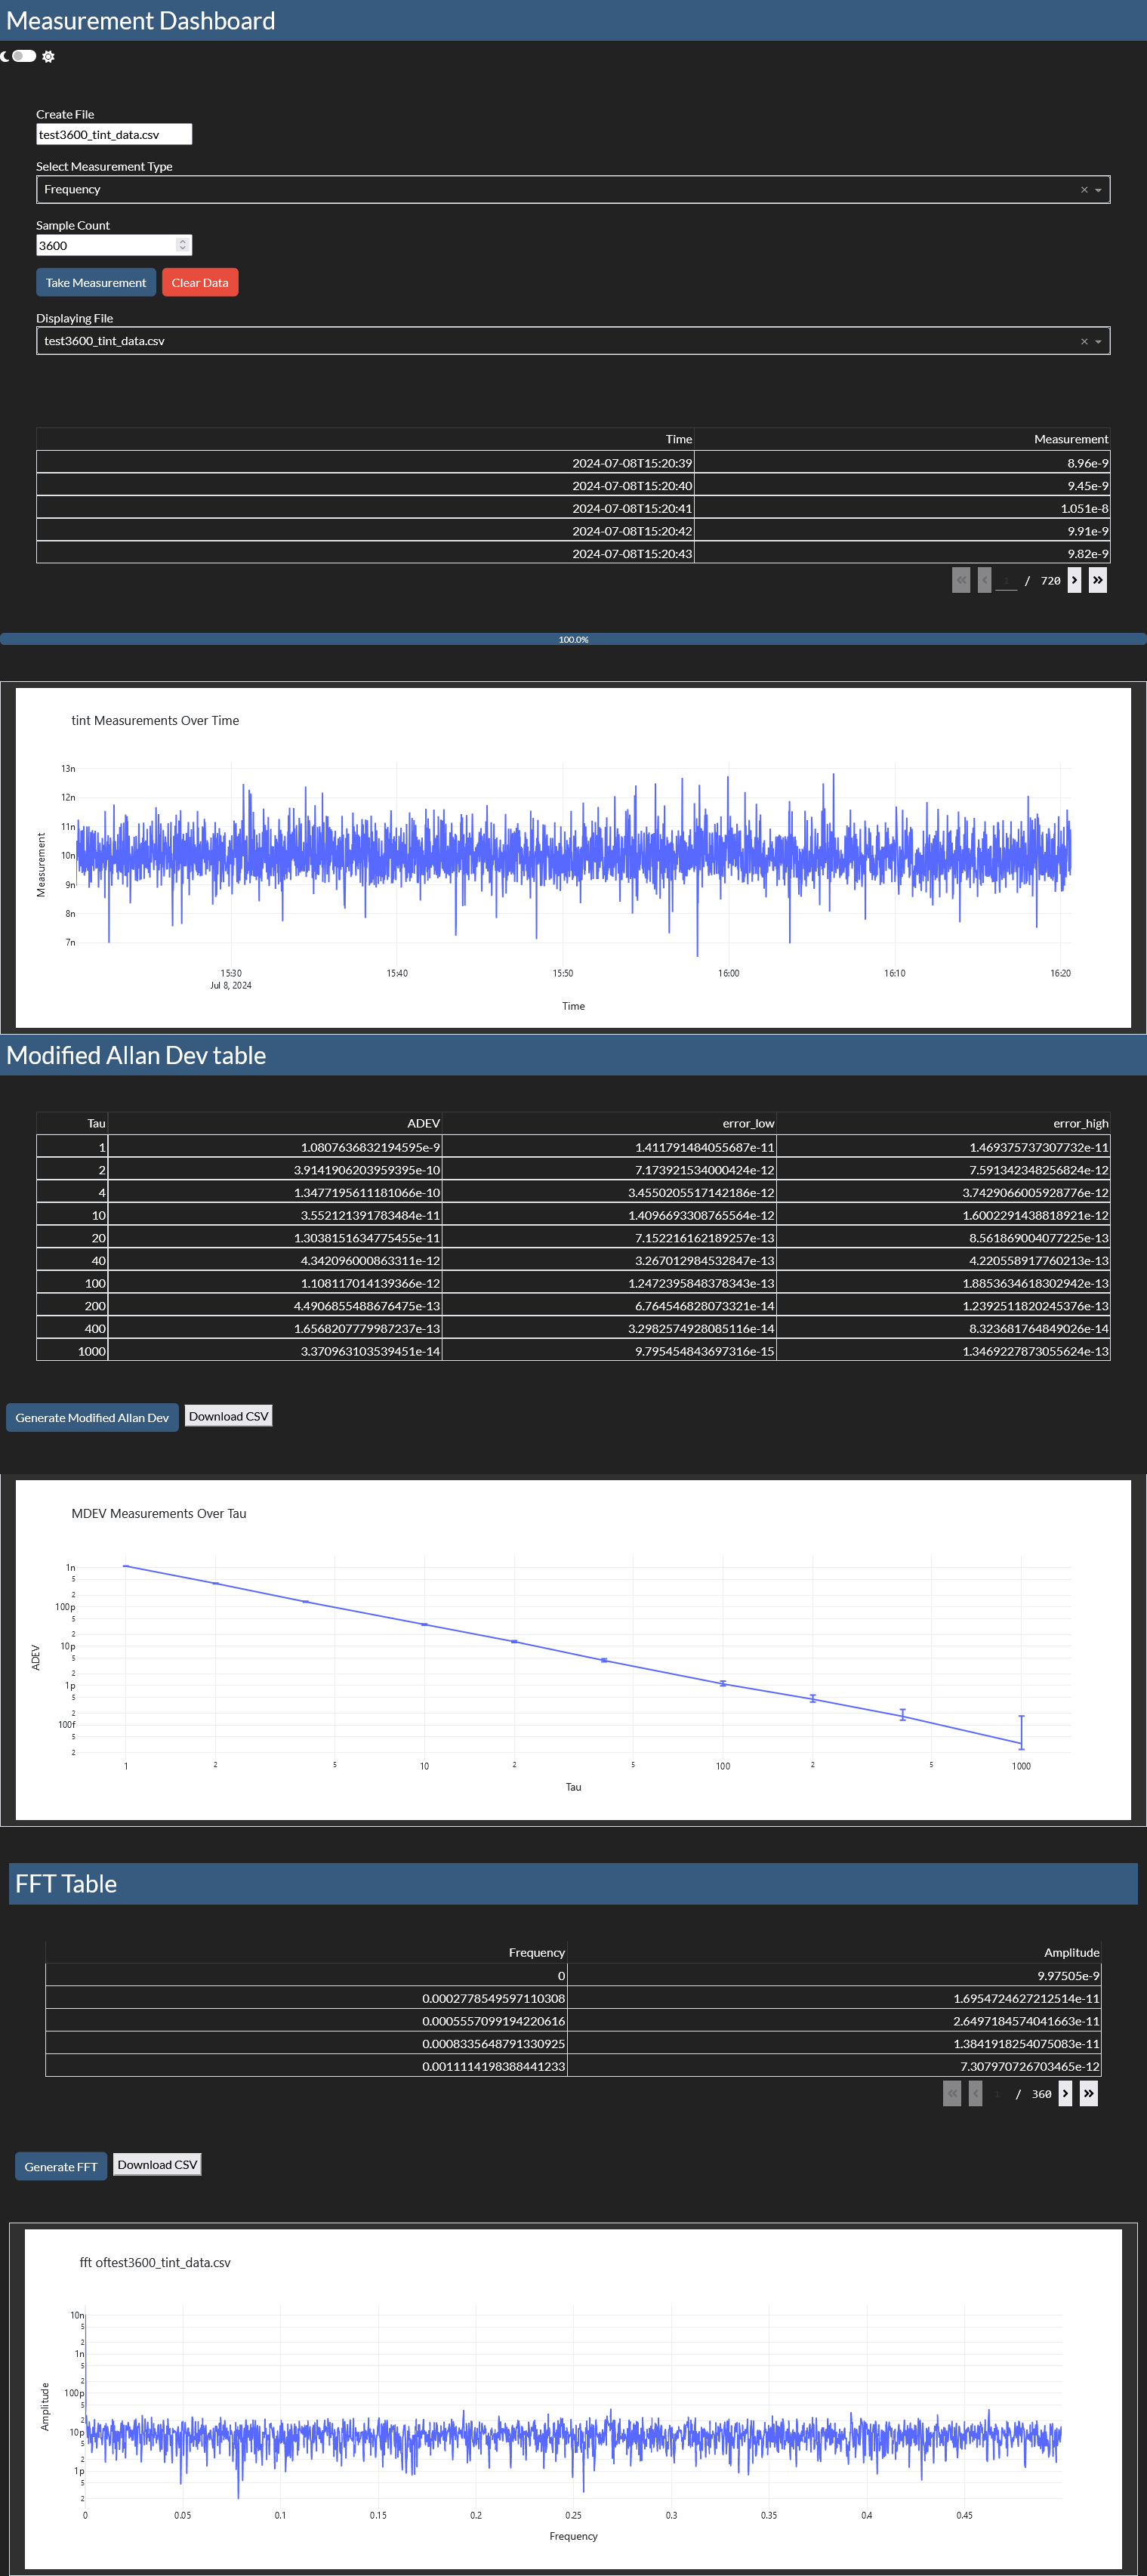Download CSV for the Modified Allan Dev table
The height and width of the screenshot is (2576, 1147).
tap(228, 1416)
